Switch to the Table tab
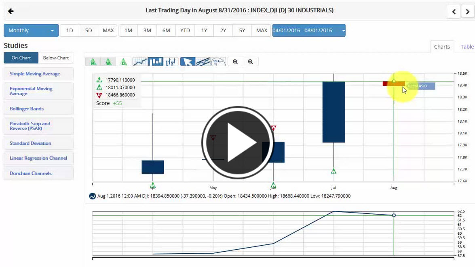475x267 pixels. coord(467,47)
